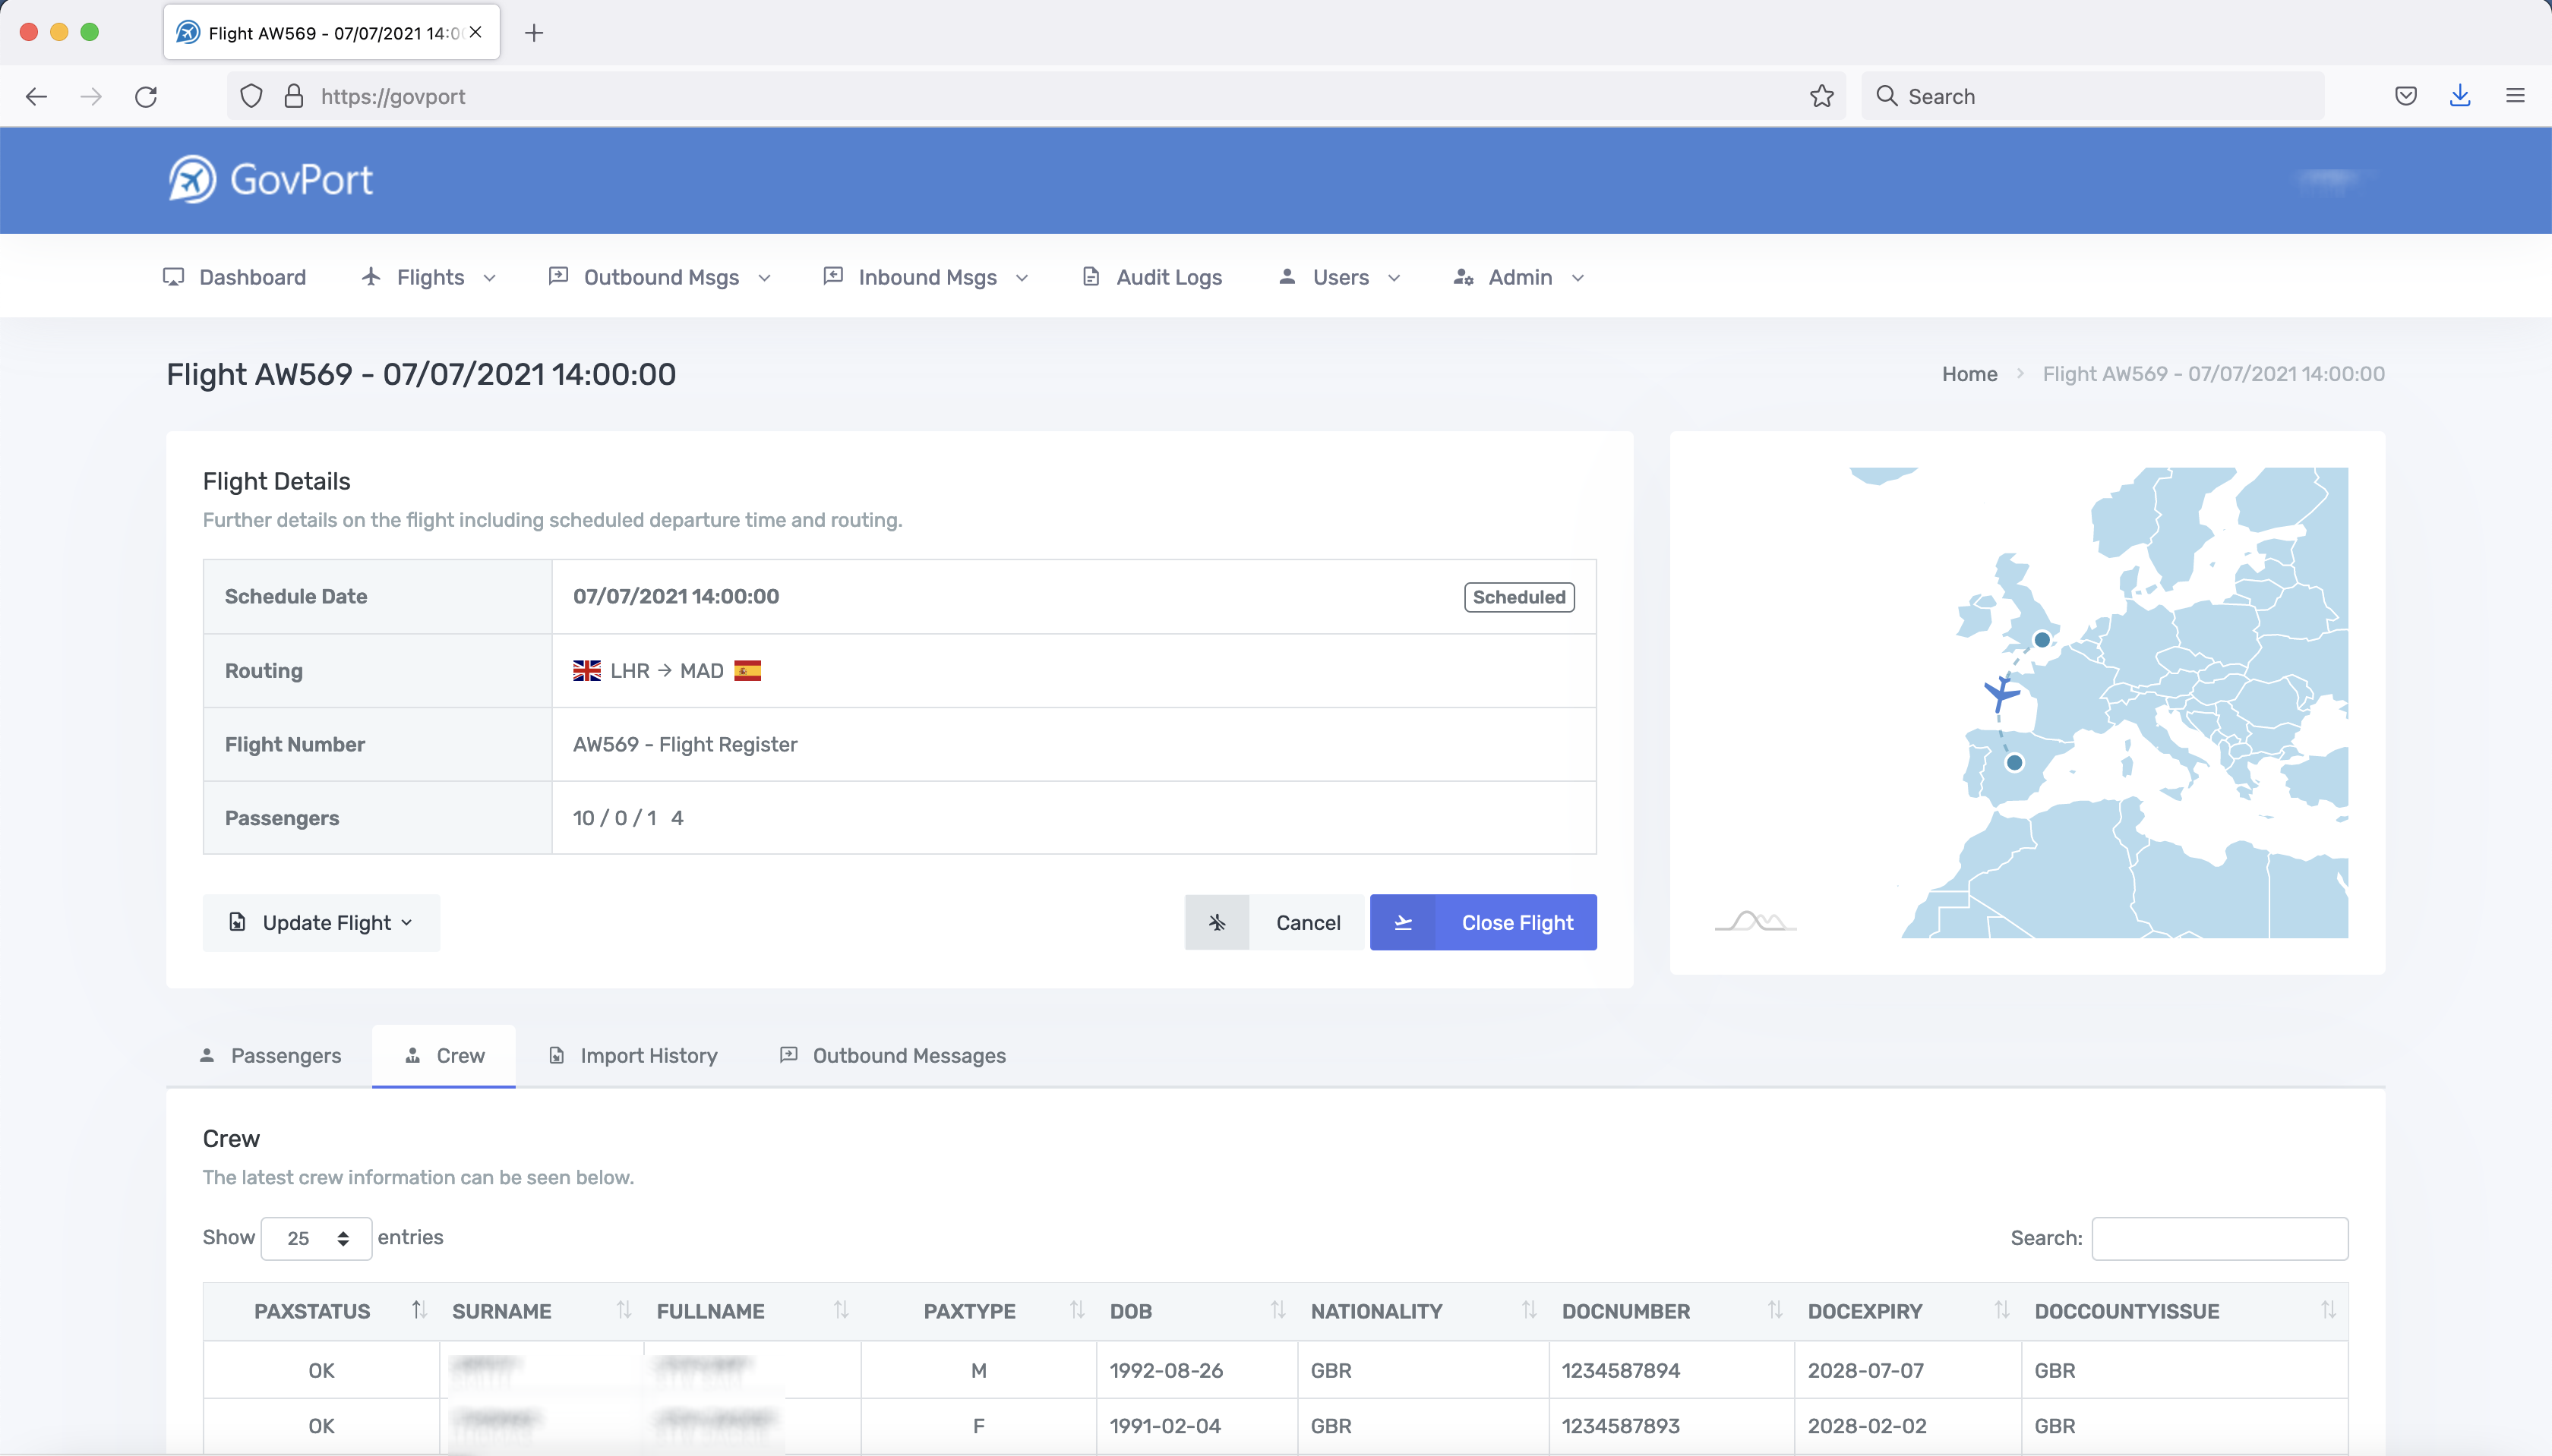Click the GovPort plane logo icon
The image size is (2552, 1456).
pos(192,180)
